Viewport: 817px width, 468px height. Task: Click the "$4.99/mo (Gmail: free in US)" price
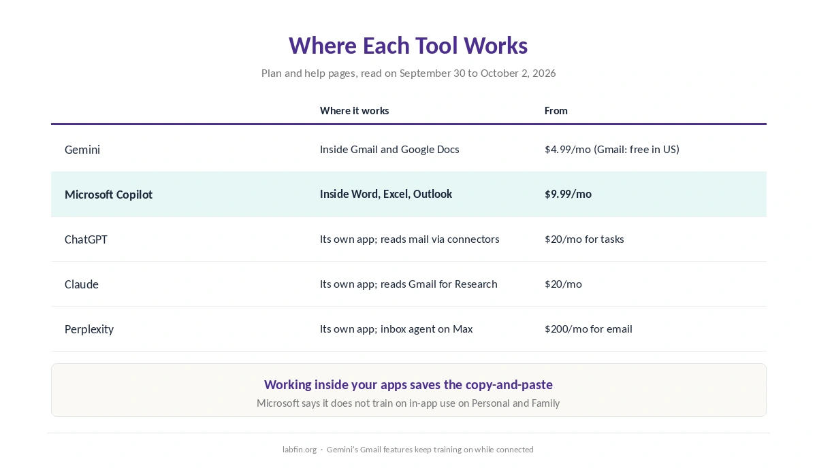pyautogui.click(x=612, y=150)
